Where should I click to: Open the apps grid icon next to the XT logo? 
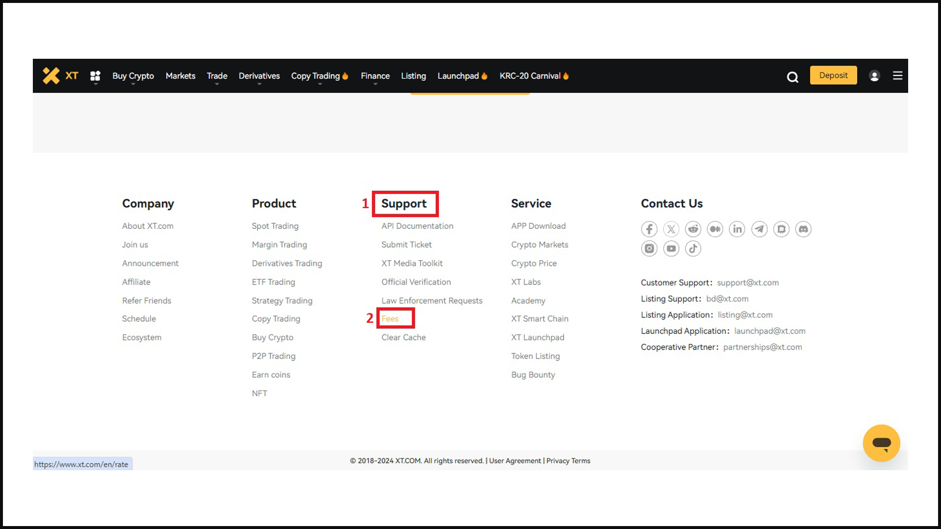(x=95, y=76)
